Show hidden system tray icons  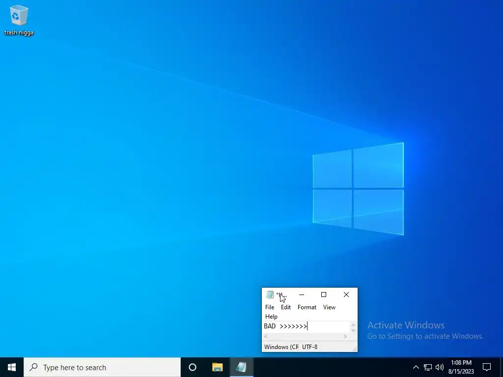click(x=416, y=367)
